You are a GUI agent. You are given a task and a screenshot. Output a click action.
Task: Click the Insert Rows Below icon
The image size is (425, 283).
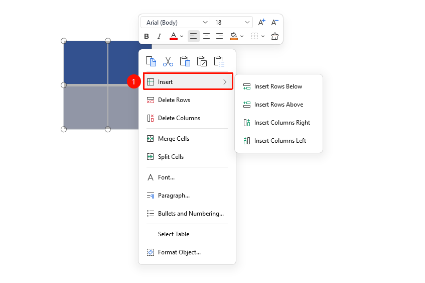[x=247, y=86]
